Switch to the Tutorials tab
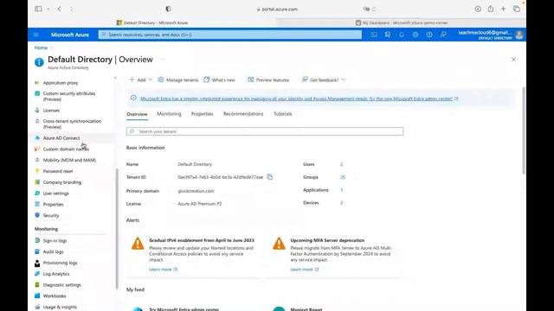This screenshot has height=311, width=554. [x=283, y=114]
